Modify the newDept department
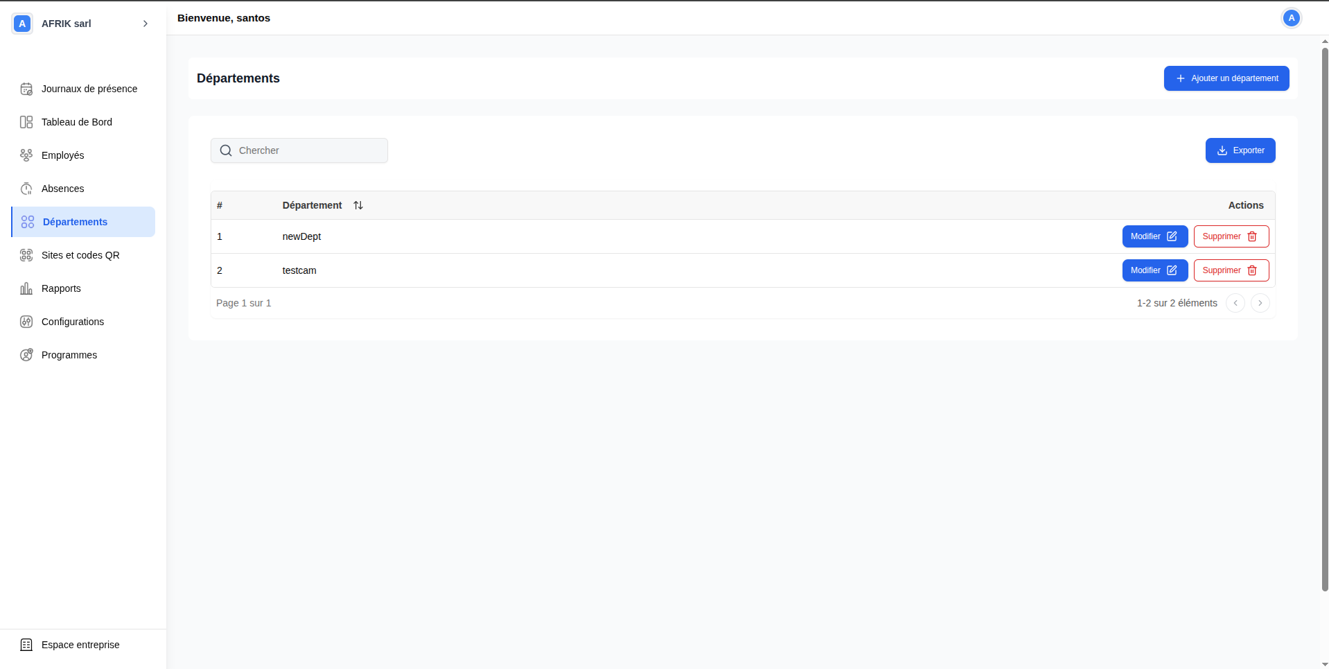The height and width of the screenshot is (669, 1329). [x=1154, y=236]
